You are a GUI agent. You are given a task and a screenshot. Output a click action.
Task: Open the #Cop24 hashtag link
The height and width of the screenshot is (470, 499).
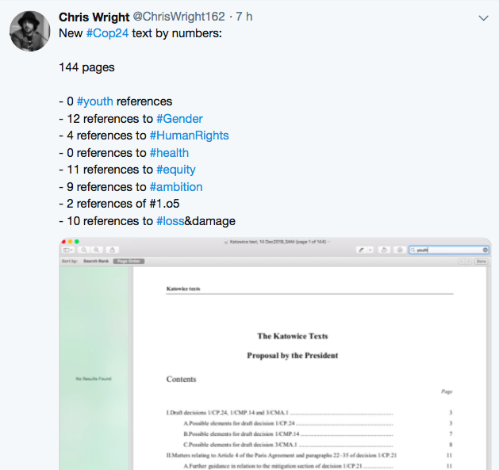pyautogui.click(x=107, y=33)
